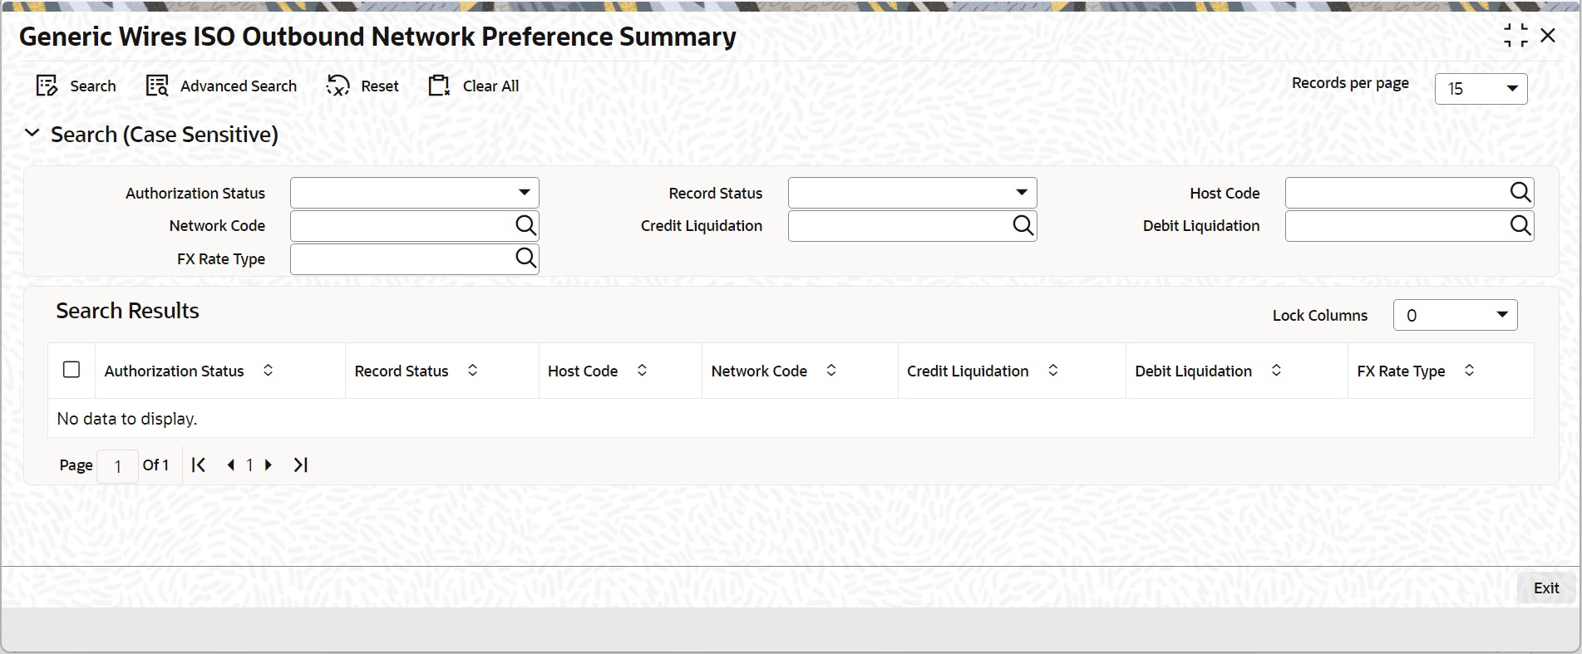1582x654 pixels.
Task: Open the Records per page dropdown
Action: pyautogui.click(x=1481, y=88)
